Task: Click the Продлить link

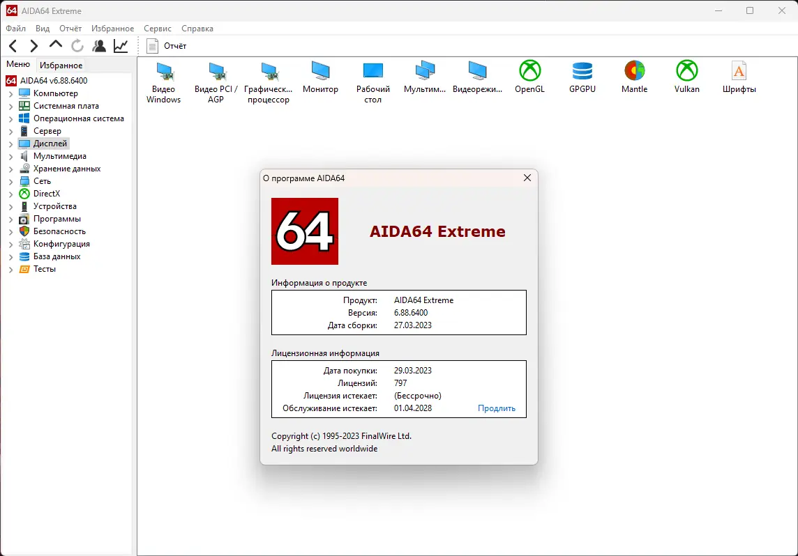Action: pos(497,408)
